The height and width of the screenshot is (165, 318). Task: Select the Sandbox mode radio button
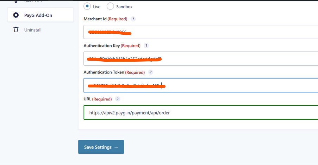tap(110, 6)
